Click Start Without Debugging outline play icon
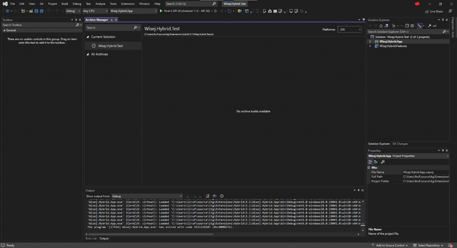Image resolution: width=457 pixels, height=248 pixels. tap(216, 11)
